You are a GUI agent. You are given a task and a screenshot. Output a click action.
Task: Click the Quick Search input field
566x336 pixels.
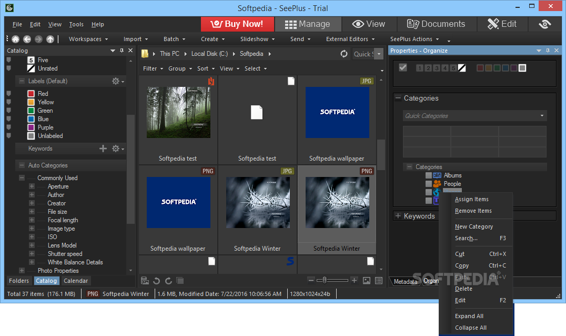coord(363,54)
